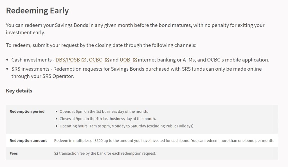288x167 pixels.
Task: Click the 'Closes at 9pm' bullet line
Action: click(x=108, y=119)
